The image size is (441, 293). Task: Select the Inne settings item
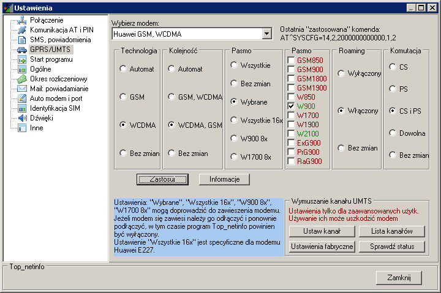36,128
